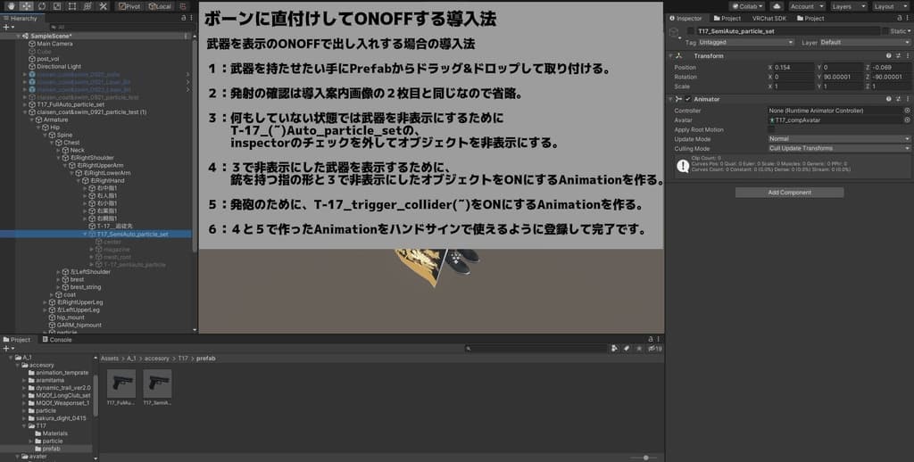Open Animator component preset settings icon
This screenshot has width=914, height=462.
point(898,99)
